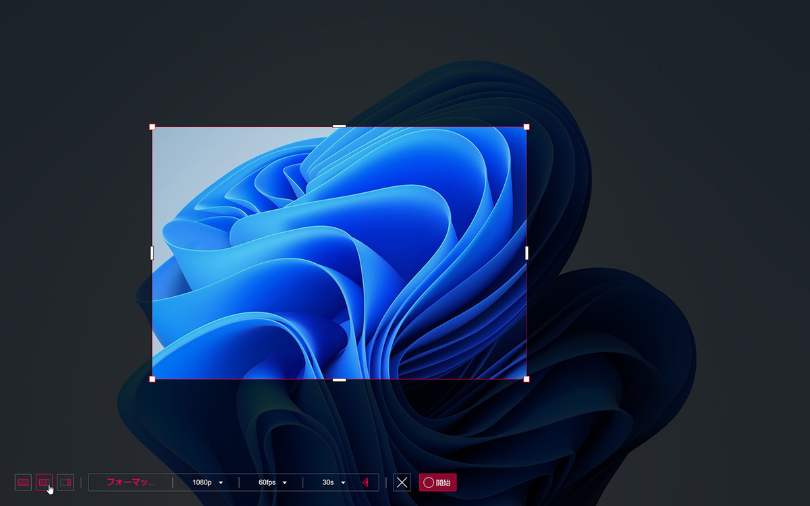Click the left edge middle handle
Screen dimensions: 810x506
click(x=152, y=252)
